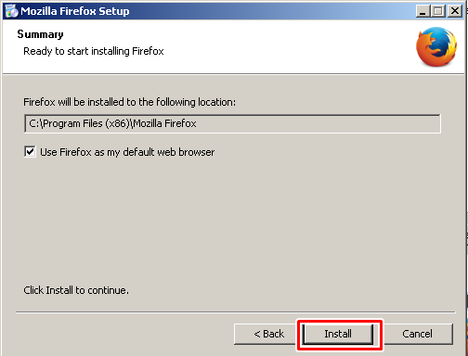Close the Mozilla Firefox Setup window
This screenshot has height=356, width=468.
point(455,11)
